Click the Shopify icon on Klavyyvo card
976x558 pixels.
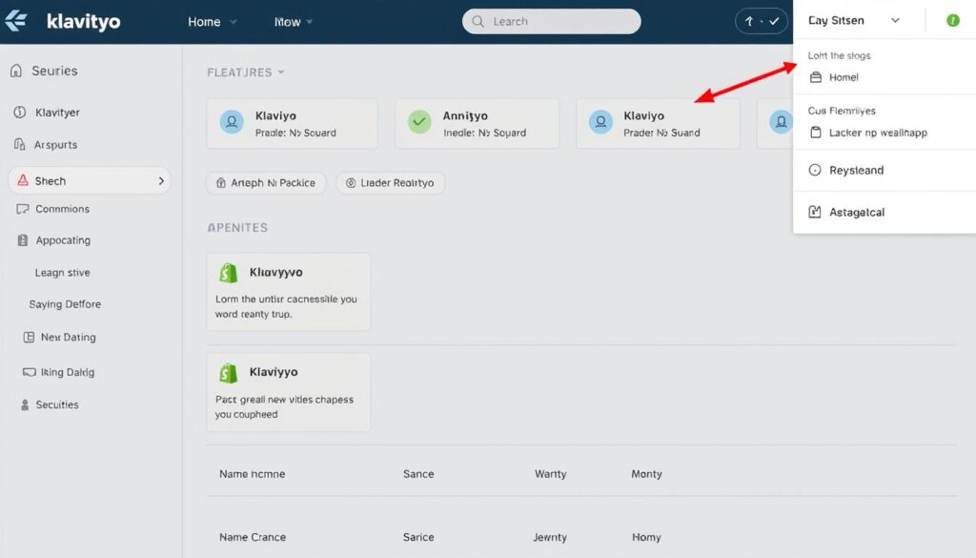click(229, 273)
